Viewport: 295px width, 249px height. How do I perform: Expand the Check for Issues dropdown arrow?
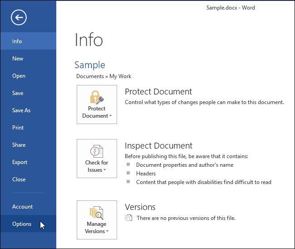click(x=105, y=170)
